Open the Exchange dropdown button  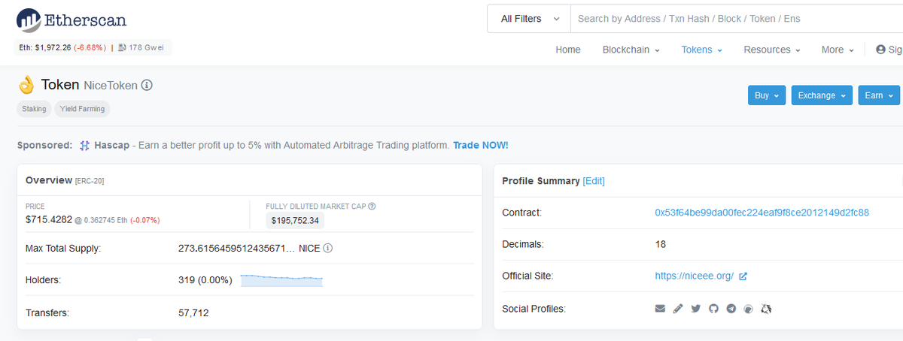(x=822, y=95)
